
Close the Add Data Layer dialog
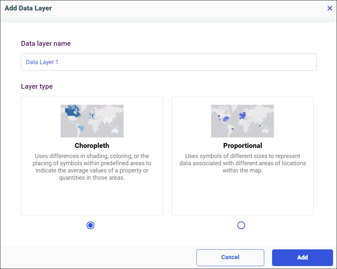tap(330, 8)
